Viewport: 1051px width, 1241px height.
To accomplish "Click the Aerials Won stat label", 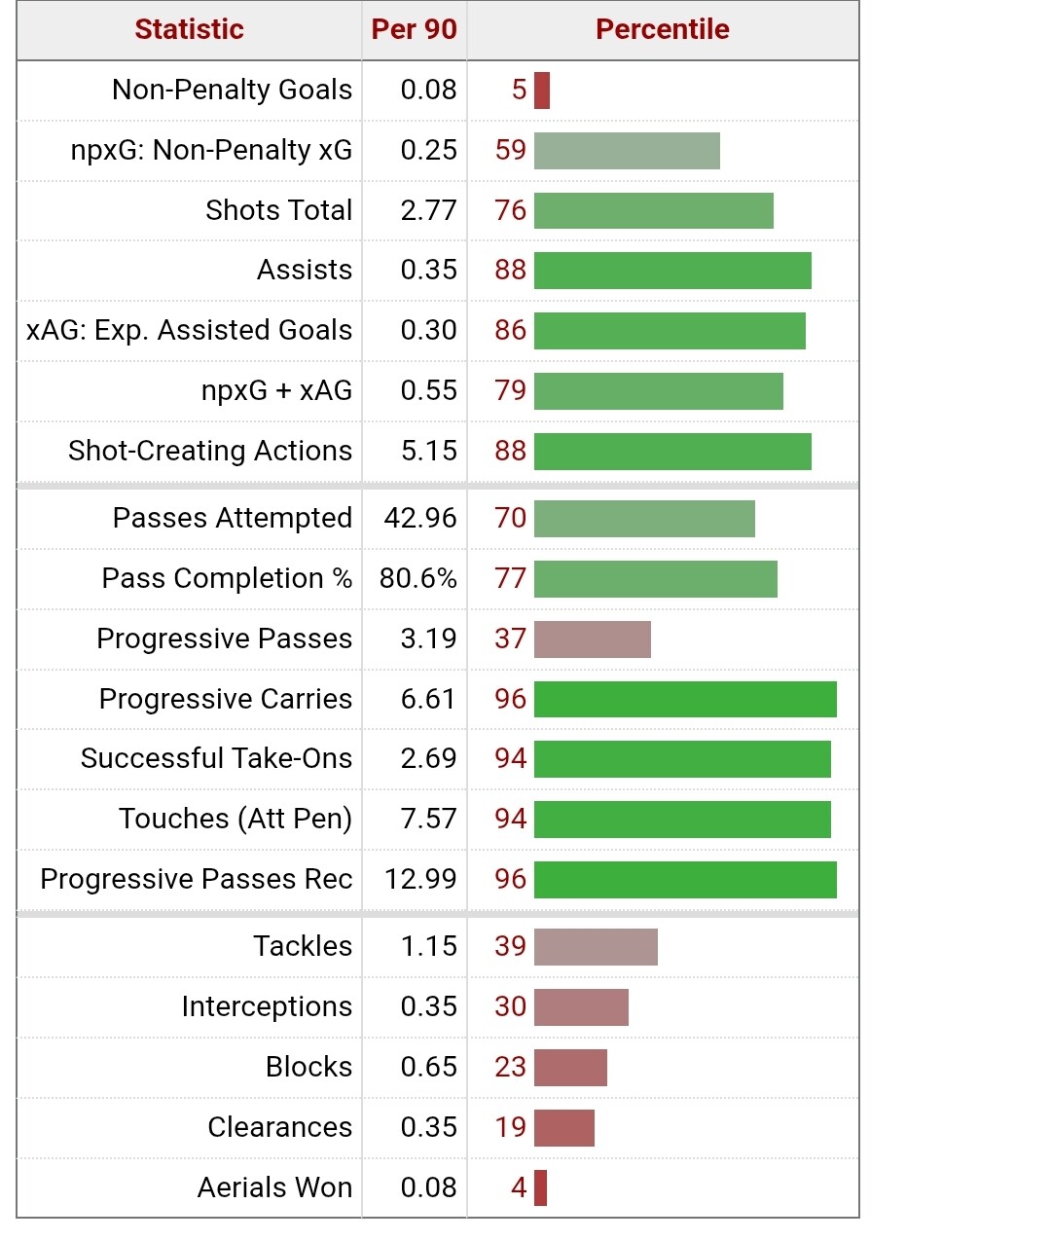I will point(274,1187).
